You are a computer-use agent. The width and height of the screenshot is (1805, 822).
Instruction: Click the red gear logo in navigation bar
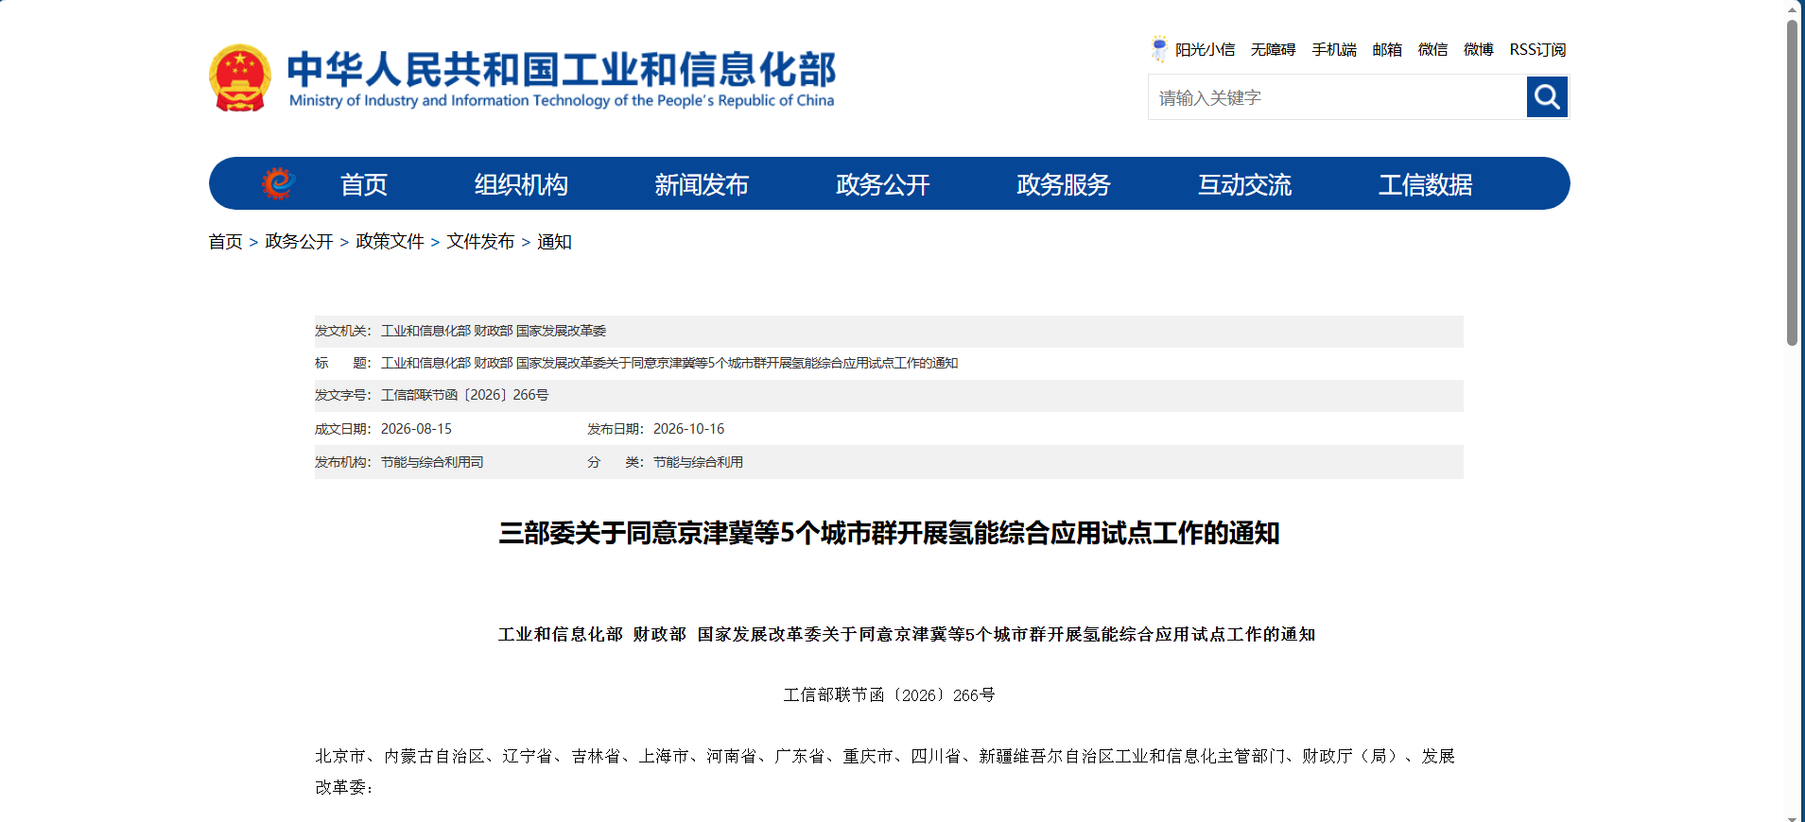coord(278,183)
